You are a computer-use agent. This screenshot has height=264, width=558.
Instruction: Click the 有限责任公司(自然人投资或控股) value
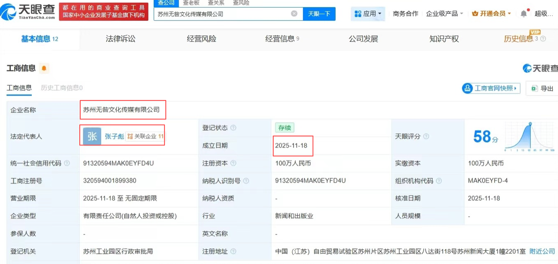click(x=130, y=216)
